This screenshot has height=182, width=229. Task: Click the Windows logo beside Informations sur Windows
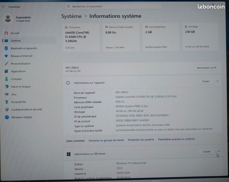point(69,154)
